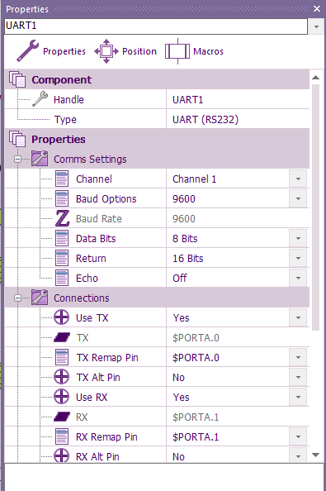The height and width of the screenshot is (491, 326).
Task: Click the list icon beside Echo
Action: 62,278
